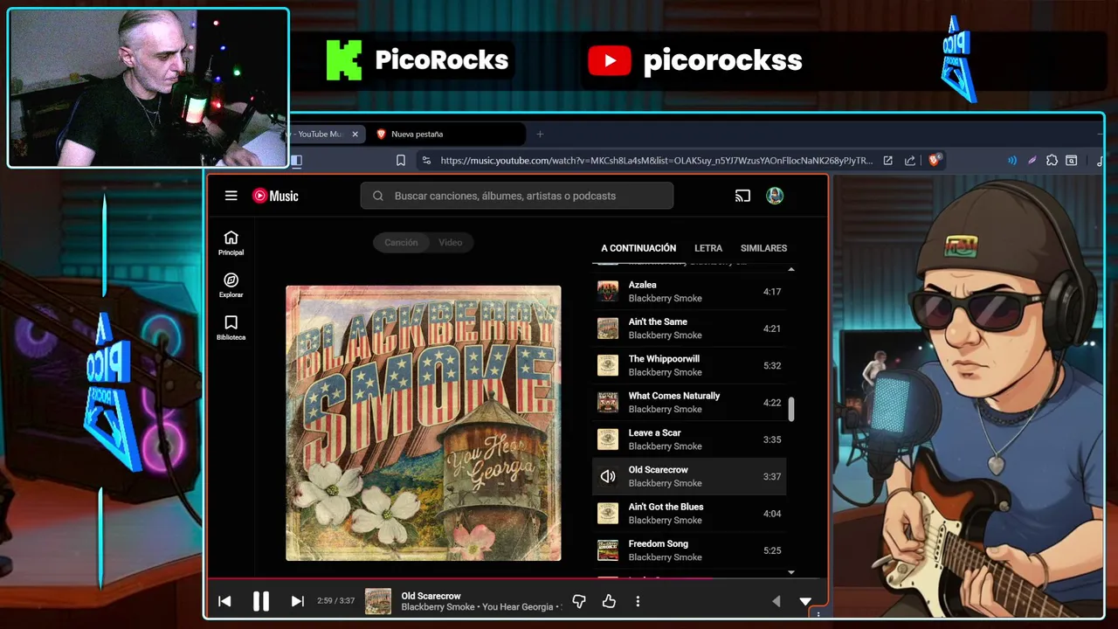The image size is (1118, 629).
Task: Click the purple feather icon in browser toolbar
Action: (x=1032, y=161)
